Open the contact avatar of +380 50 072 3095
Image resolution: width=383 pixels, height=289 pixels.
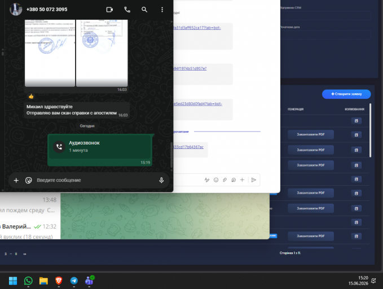(16, 9)
